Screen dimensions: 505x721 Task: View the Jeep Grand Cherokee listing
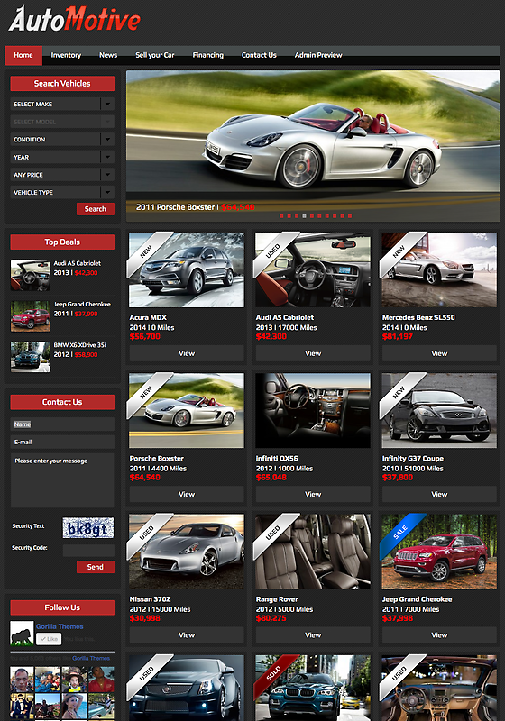coord(439,634)
